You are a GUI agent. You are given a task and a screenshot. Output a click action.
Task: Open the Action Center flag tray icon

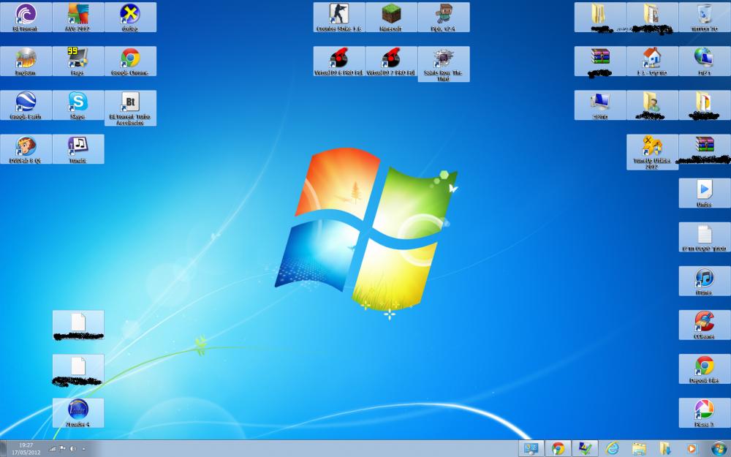pos(62,449)
